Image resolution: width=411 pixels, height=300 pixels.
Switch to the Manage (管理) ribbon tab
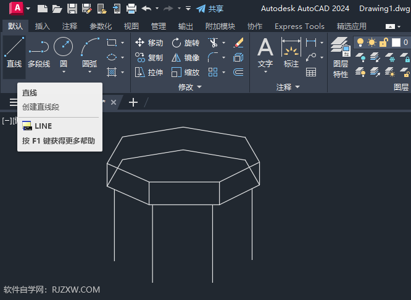159,26
